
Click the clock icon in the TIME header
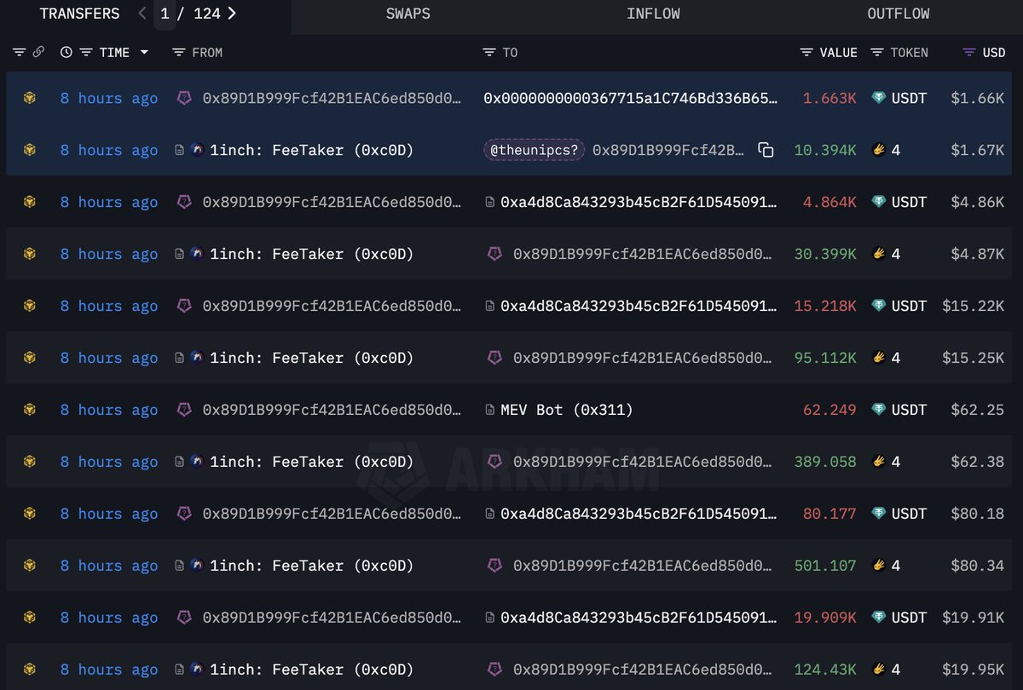click(66, 52)
